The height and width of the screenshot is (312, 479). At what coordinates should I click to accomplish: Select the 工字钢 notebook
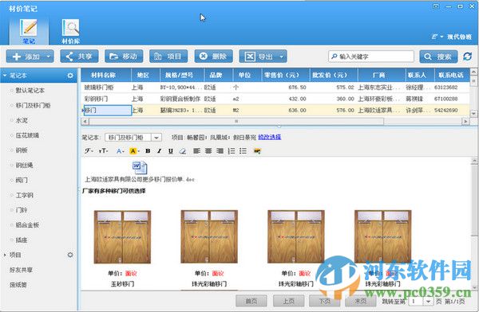click(x=24, y=195)
